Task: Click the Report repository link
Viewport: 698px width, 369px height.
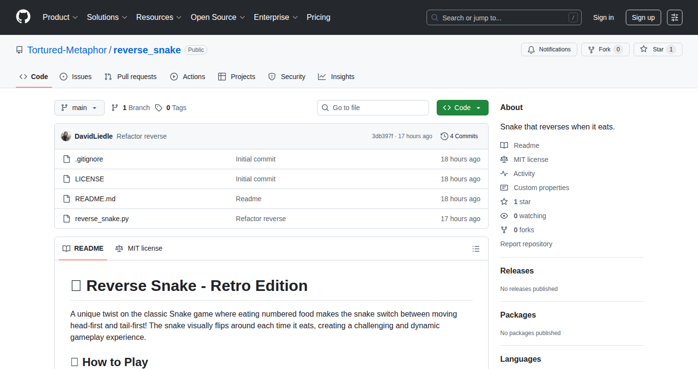Action: click(526, 244)
